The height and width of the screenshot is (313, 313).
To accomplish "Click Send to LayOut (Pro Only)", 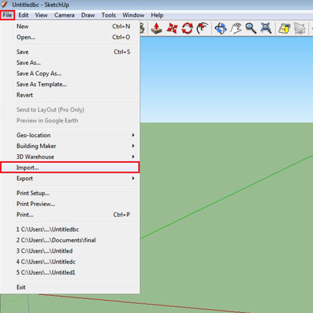I will 70,110.
